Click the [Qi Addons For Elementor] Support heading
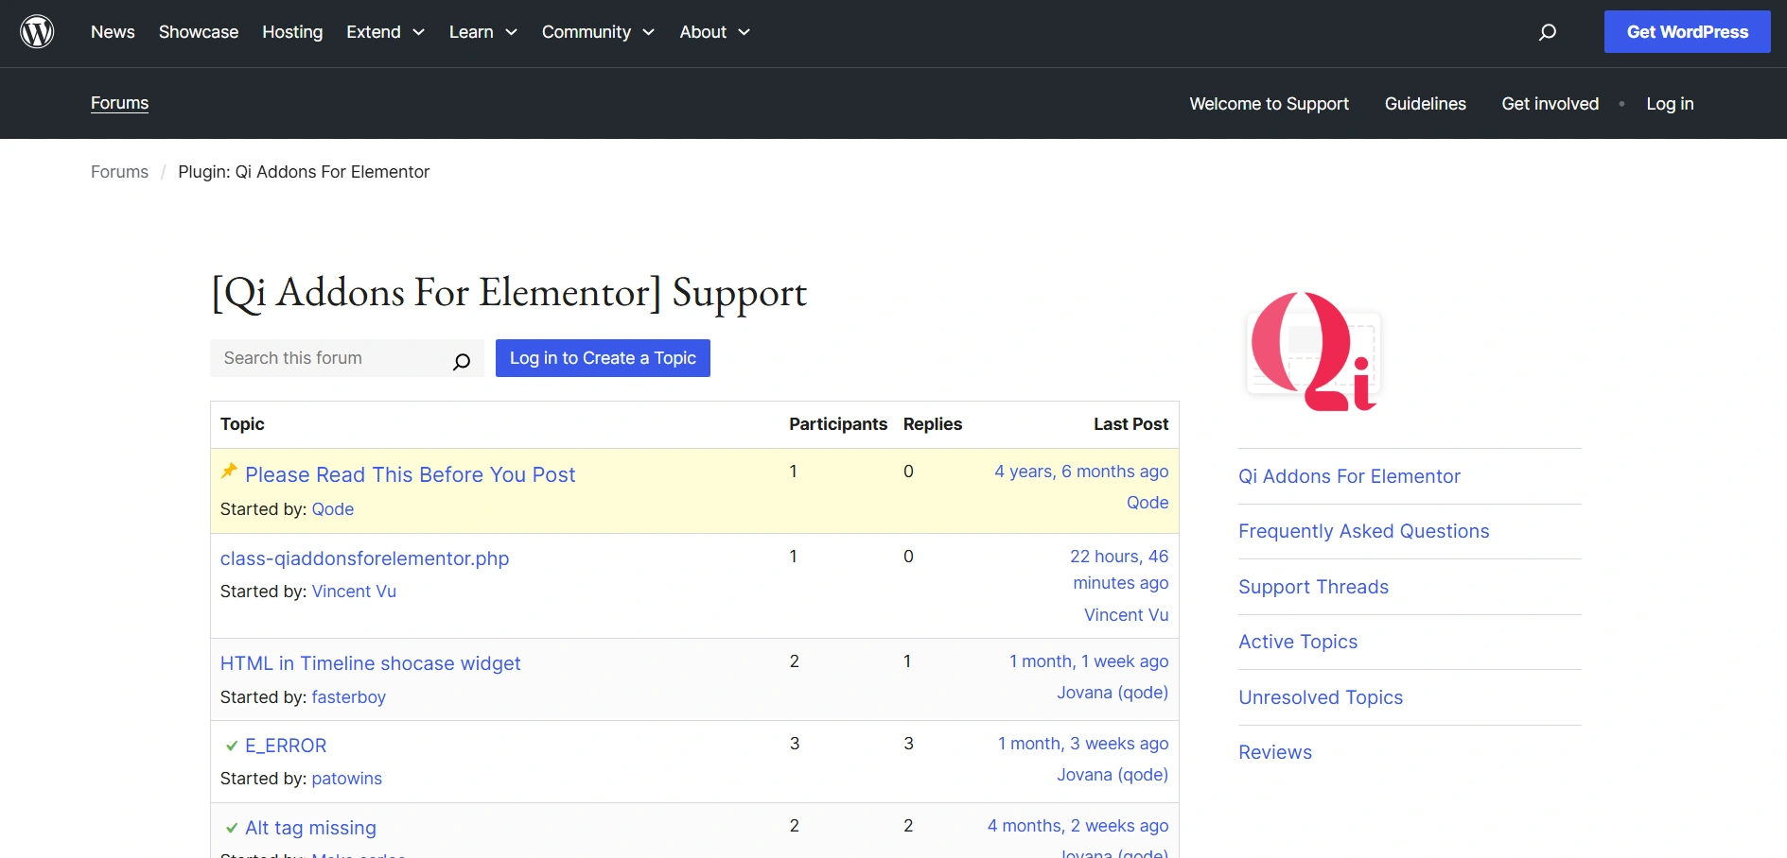The image size is (1787, 858). (x=509, y=293)
